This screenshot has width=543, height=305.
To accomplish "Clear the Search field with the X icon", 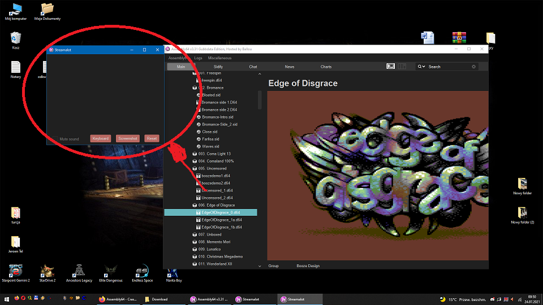I will 473,67.
